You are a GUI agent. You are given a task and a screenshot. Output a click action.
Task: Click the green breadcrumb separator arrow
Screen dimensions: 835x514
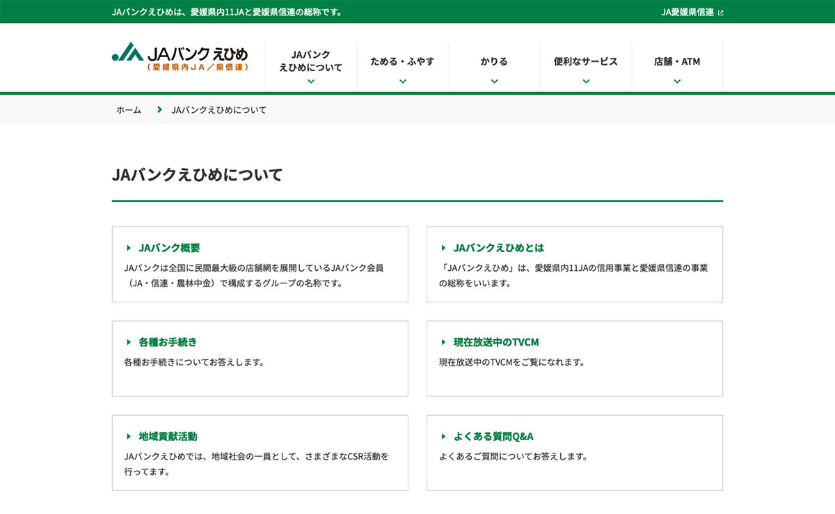pos(159,110)
